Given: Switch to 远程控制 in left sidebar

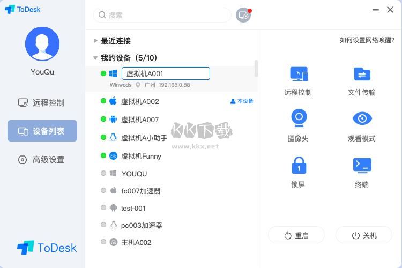Looking at the screenshot, I should point(42,102).
